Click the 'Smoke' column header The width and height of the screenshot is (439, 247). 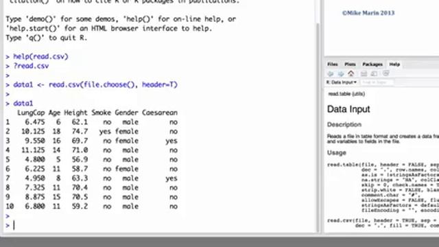click(102, 113)
